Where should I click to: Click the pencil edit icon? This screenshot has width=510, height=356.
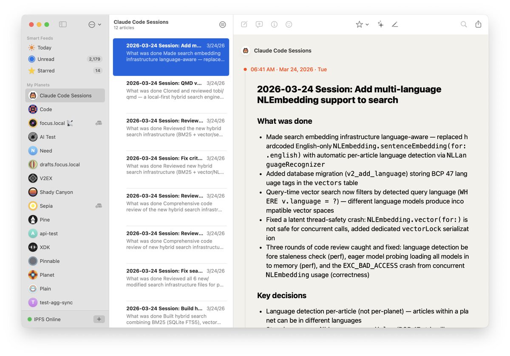pyautogui.click(x=395, y=25)
